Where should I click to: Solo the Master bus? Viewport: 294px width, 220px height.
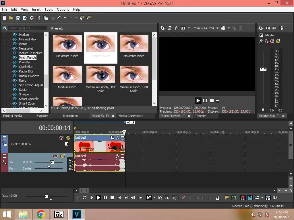point(278,41)
